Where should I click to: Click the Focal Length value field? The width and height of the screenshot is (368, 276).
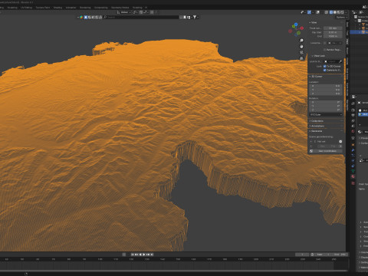tap(333, 28)
